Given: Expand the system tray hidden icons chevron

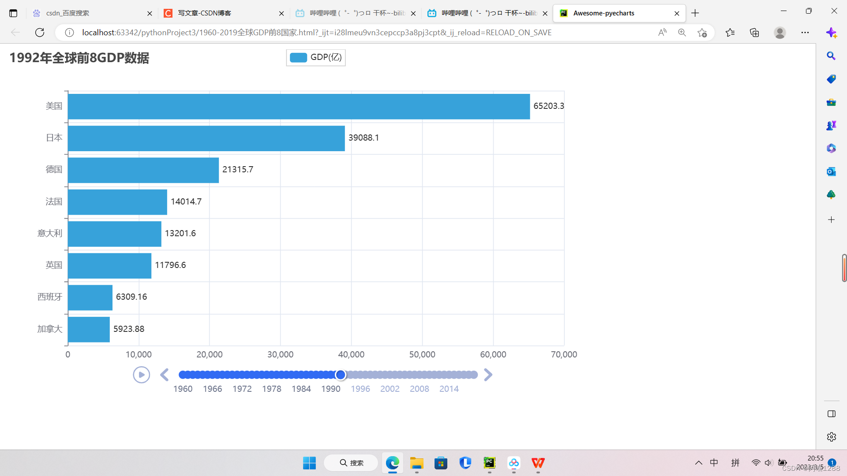Looking at the screenshot, I should coord(699,463).
